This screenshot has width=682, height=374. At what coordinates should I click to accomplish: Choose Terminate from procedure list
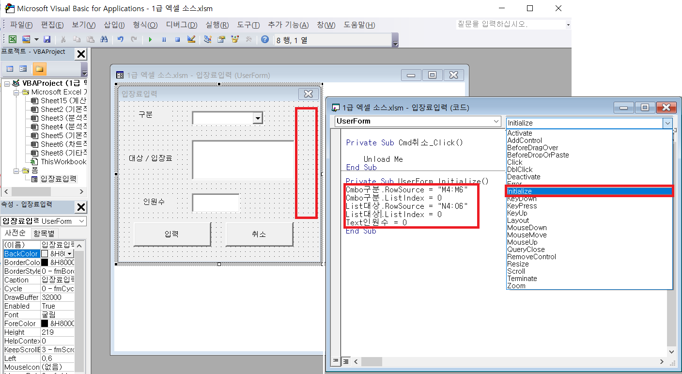pyautogui.click(x=522, y=279)
